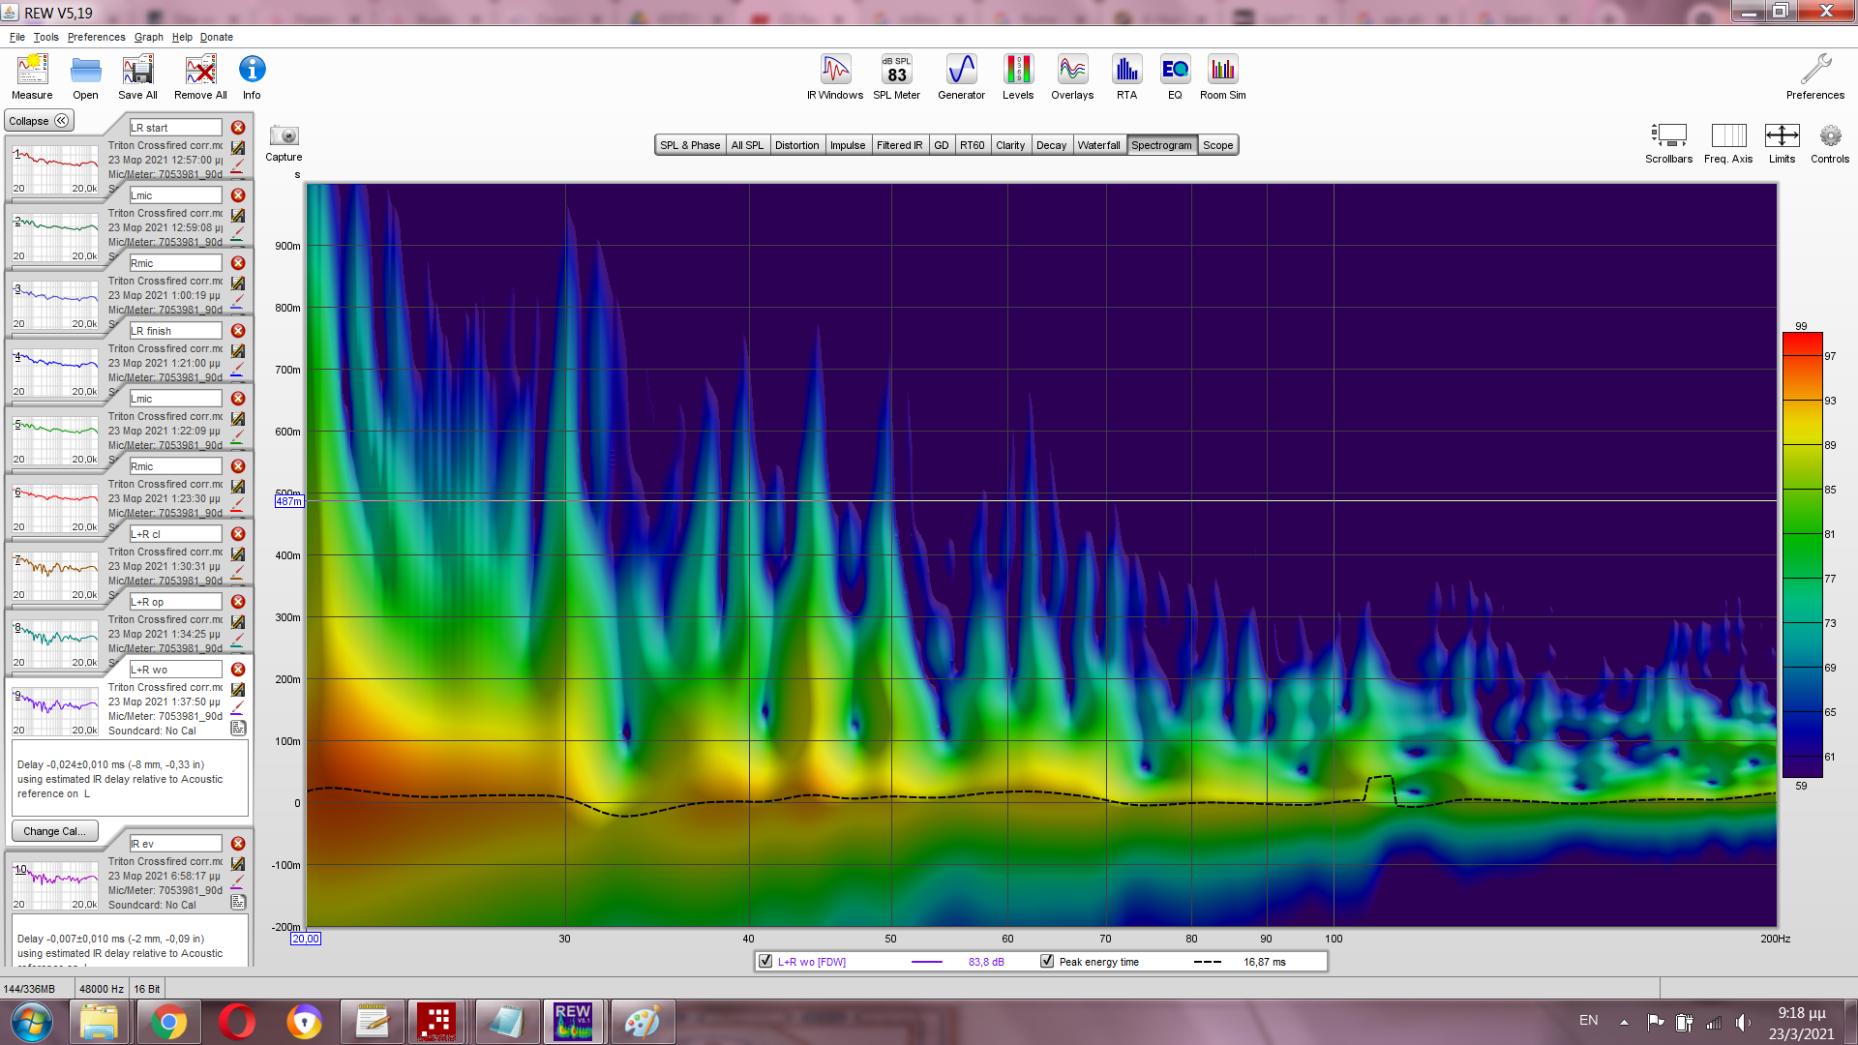The width and height of the screenshot is (1858, 1045).
Task: Open the Graph menu
Action: 148,37
